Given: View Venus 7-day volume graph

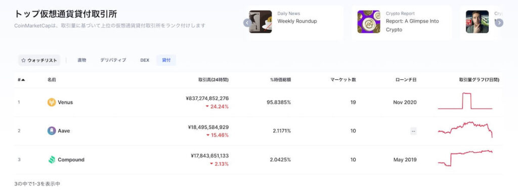Looking at the screenshot, I should (465, 101).
